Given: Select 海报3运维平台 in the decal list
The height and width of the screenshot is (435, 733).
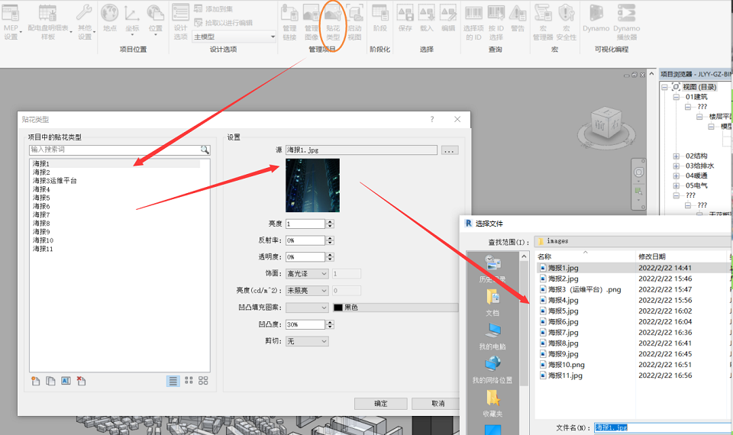Looking at the screenshot, I should [x=54, y=181].
